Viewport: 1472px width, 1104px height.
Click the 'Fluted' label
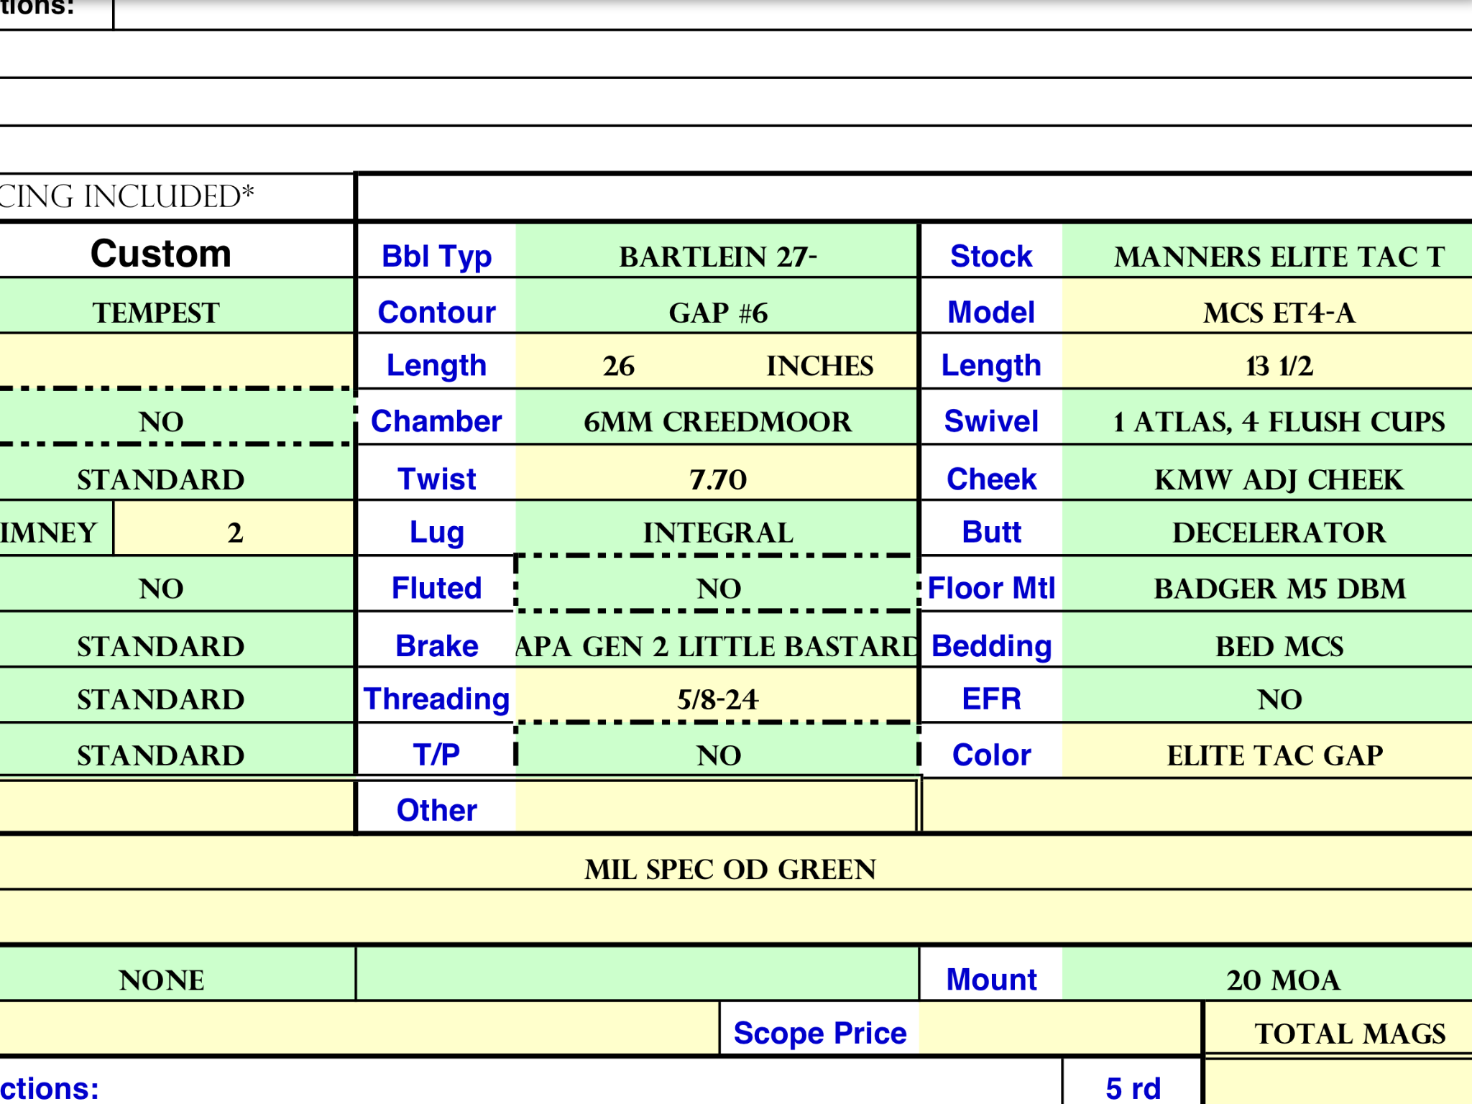point(436,588)
